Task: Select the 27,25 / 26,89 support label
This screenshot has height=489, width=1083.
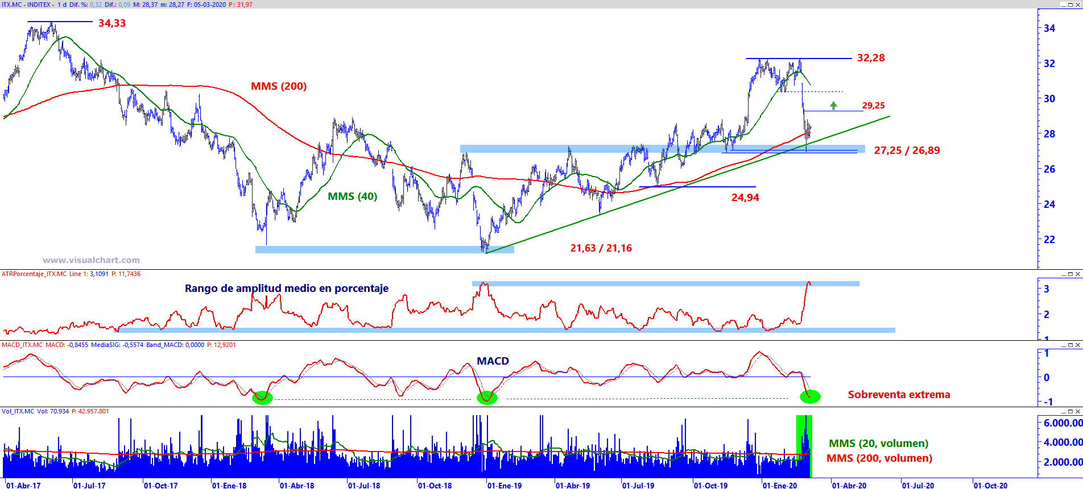Action: 907,151
